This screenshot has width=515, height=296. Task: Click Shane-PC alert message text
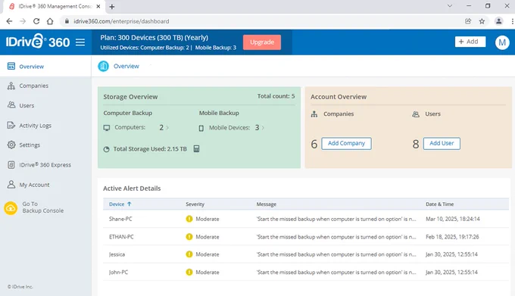pos(336,219)
